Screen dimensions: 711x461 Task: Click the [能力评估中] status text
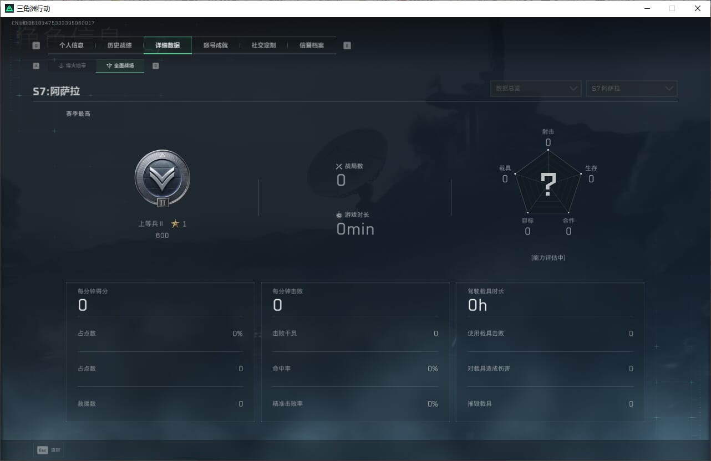(548, 258)
